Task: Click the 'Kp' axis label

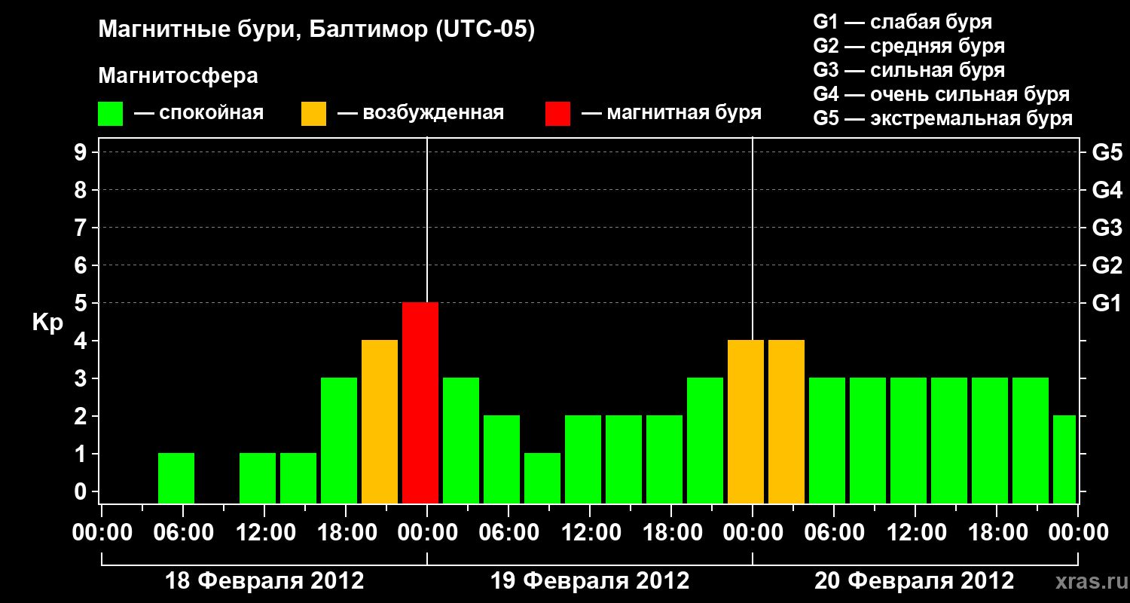Action: coord(47,322)
